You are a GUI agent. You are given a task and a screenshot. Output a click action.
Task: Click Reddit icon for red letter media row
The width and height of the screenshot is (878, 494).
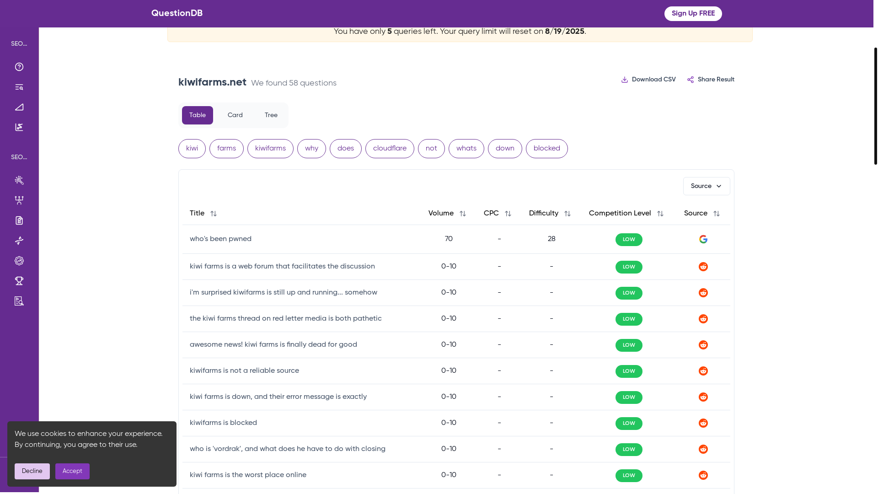(x=703, y=319)
